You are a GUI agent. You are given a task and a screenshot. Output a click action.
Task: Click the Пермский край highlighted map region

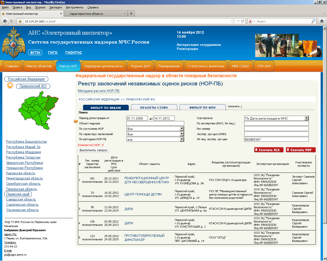52,103
